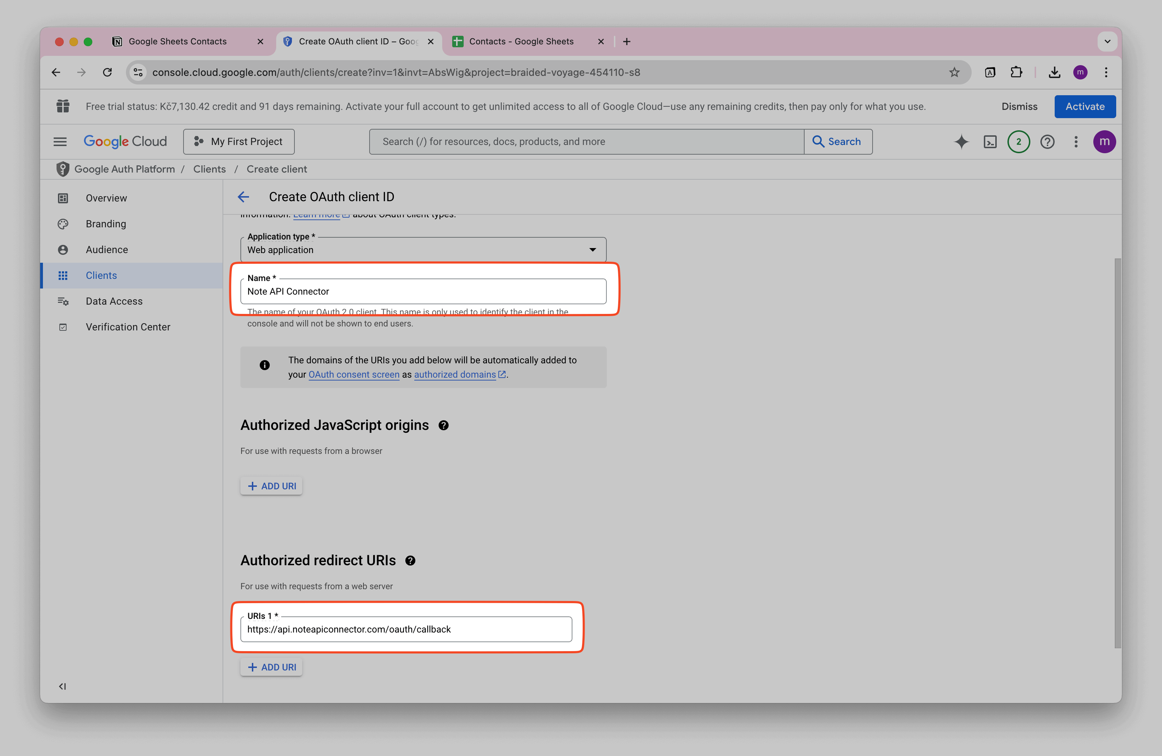The height and width of the screenshot is (756, 1162).
Task: Click the Activate button for full account
Action: click(1085, 106)
